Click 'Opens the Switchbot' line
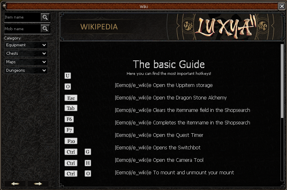 [x=158, y=148]
